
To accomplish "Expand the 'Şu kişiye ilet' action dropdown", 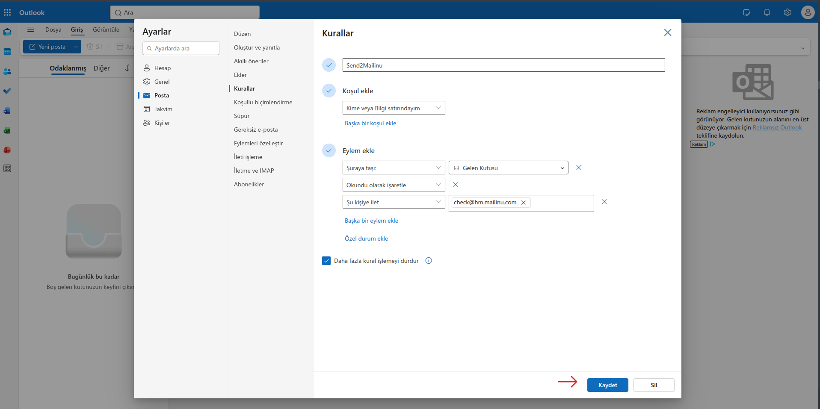I will point(394,202).
